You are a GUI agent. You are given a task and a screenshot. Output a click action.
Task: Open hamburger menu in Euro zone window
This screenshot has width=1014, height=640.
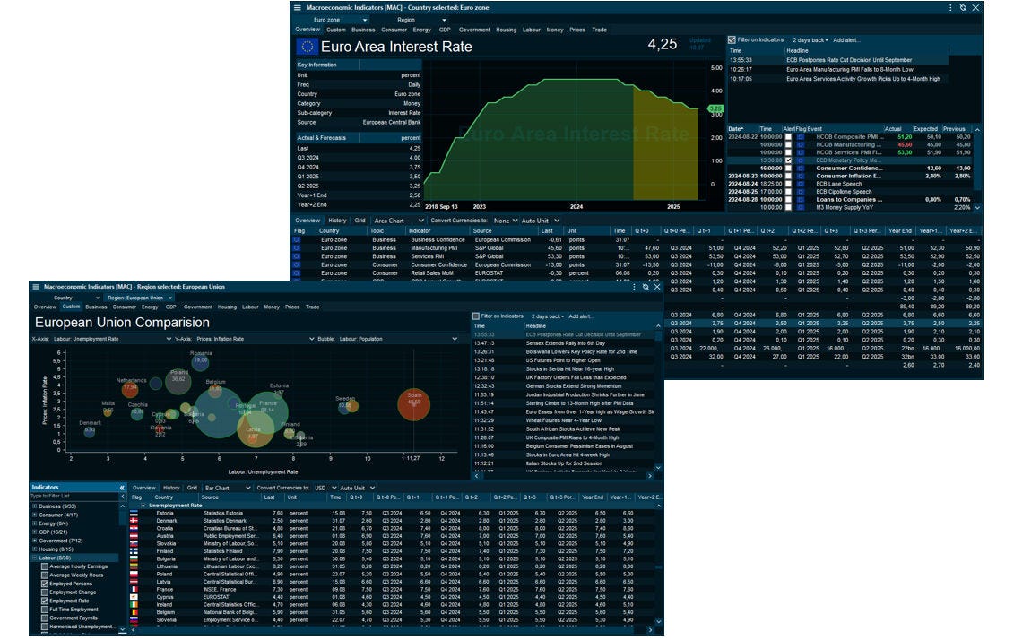(298, 8)
